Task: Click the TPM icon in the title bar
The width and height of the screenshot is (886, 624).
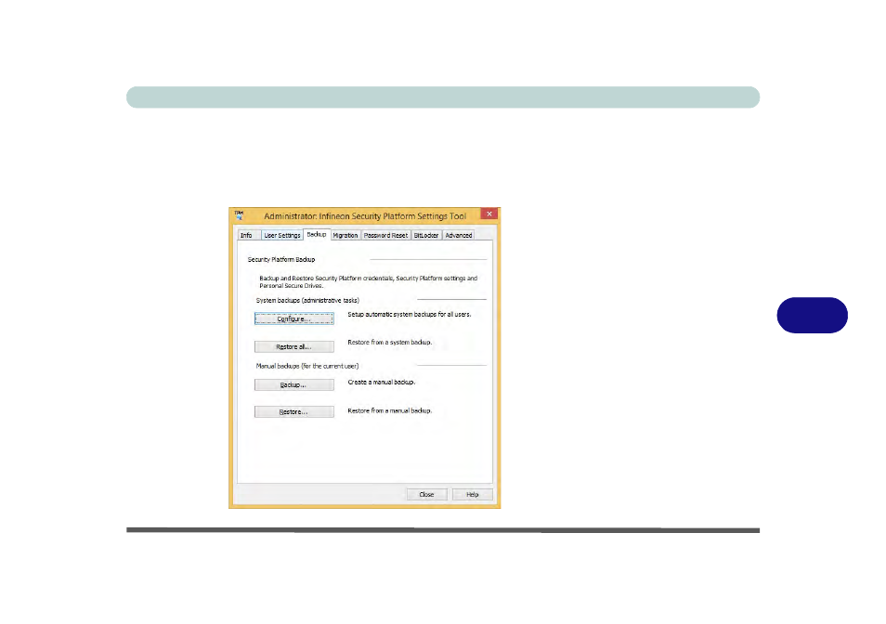Action: [x=239, y=215]
